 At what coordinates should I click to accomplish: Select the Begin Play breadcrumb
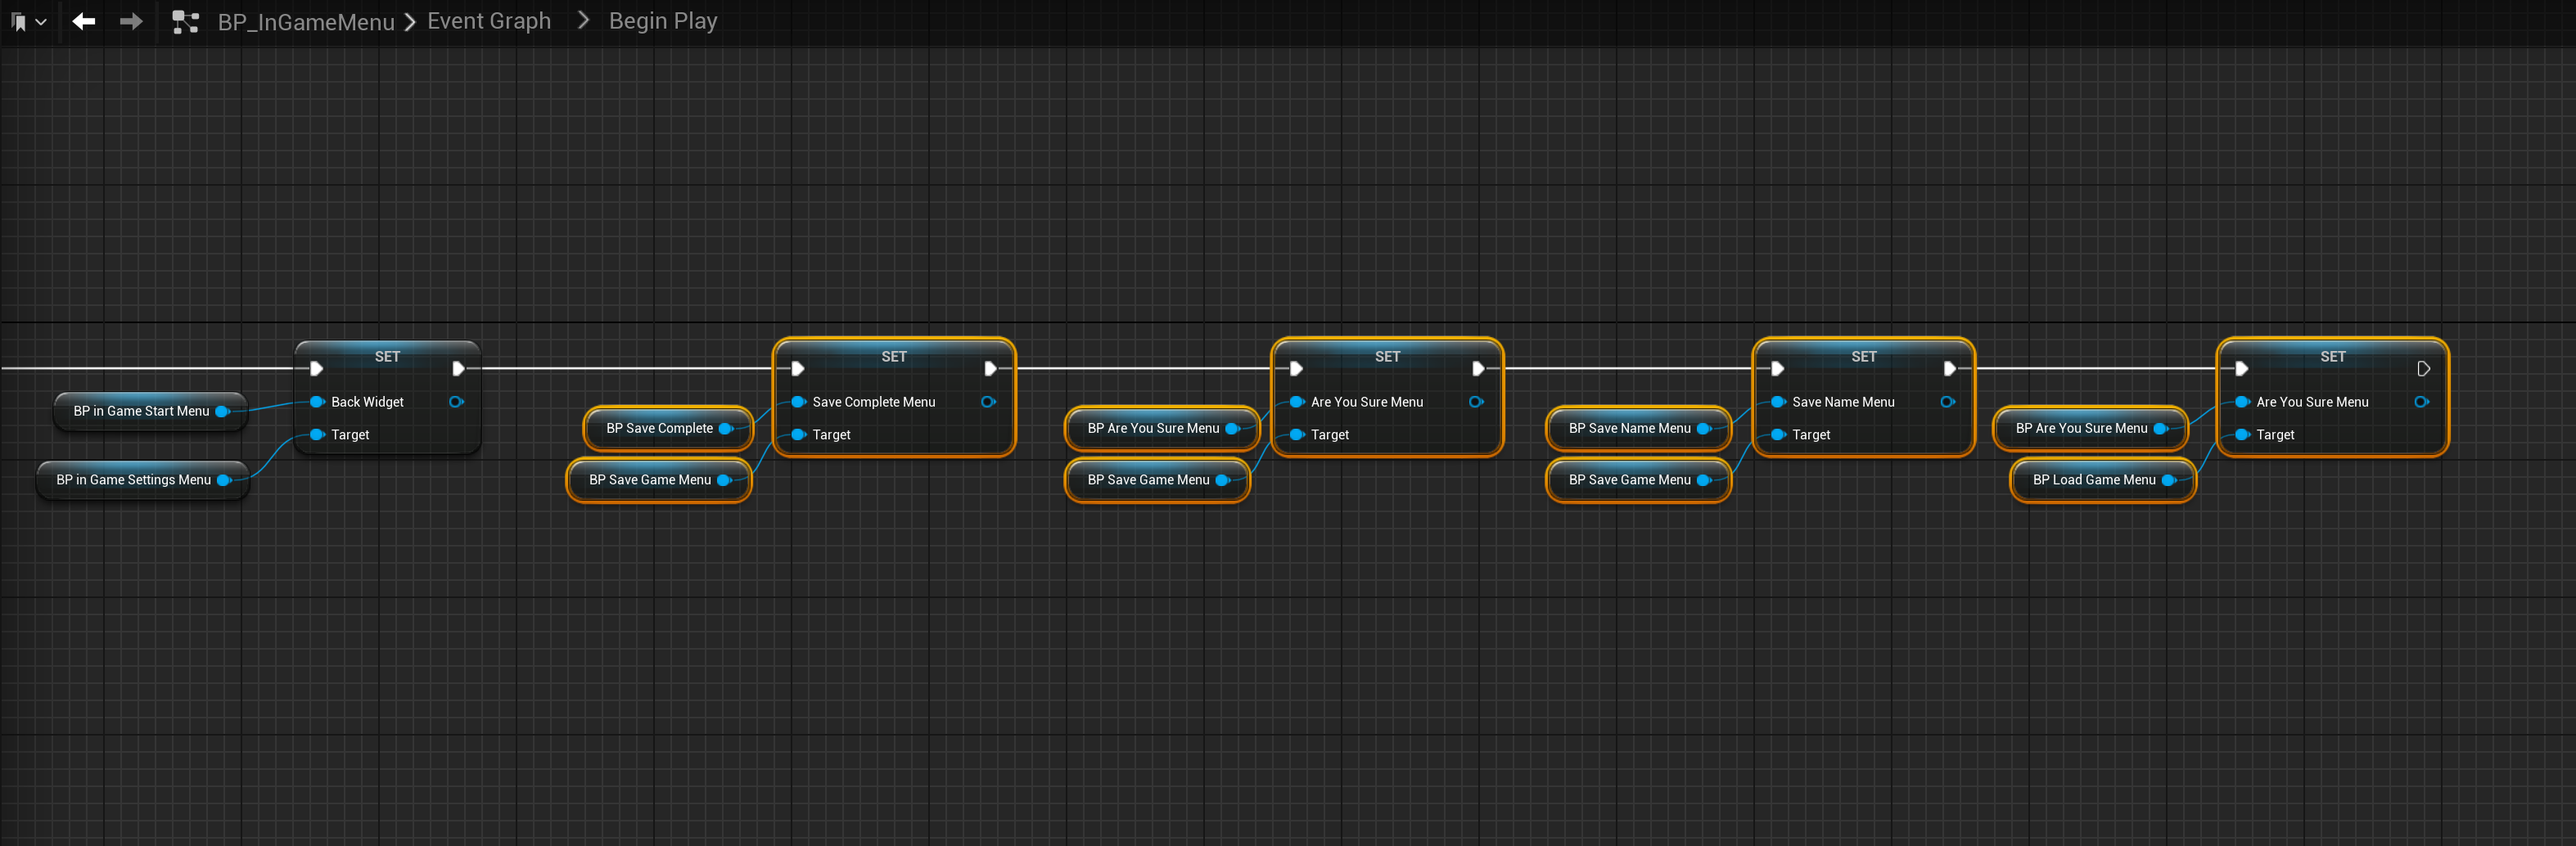(x=662, y=21)
